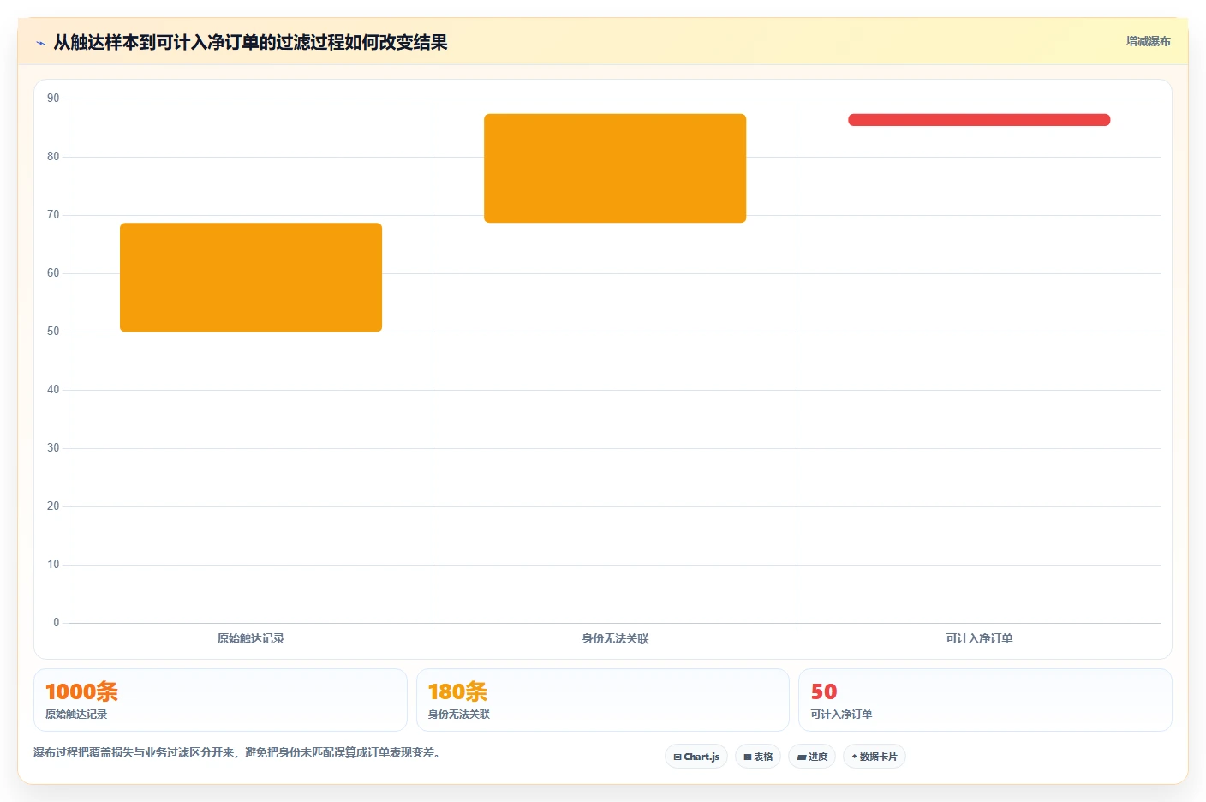Click the y-axis value 90

coord(53,99)
